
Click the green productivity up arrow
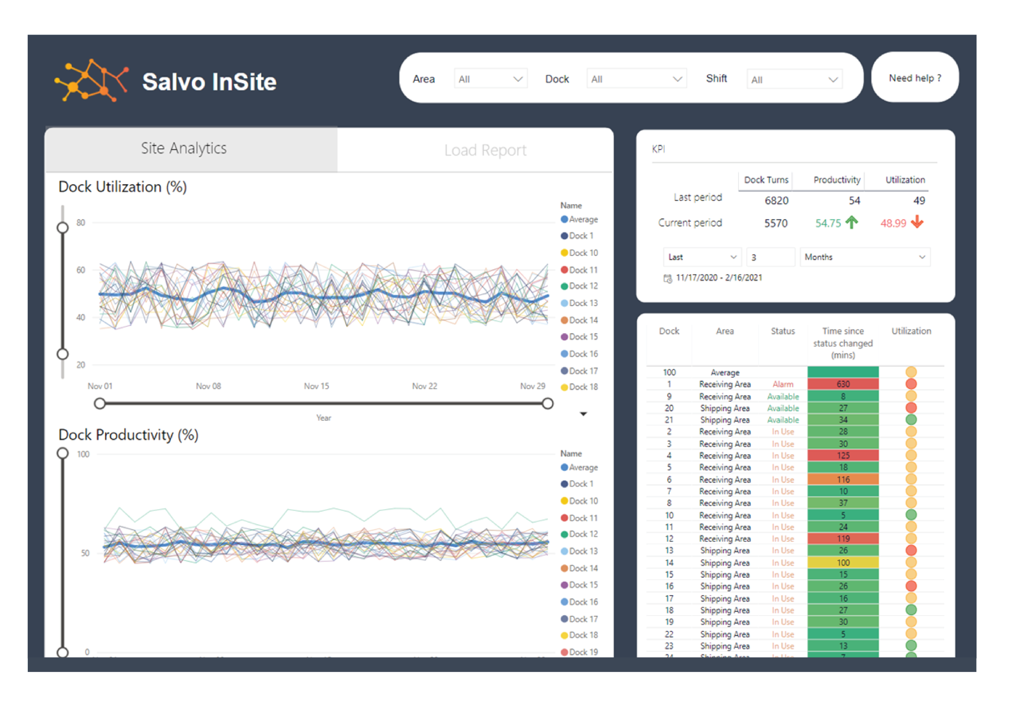(x=852, y=222)
